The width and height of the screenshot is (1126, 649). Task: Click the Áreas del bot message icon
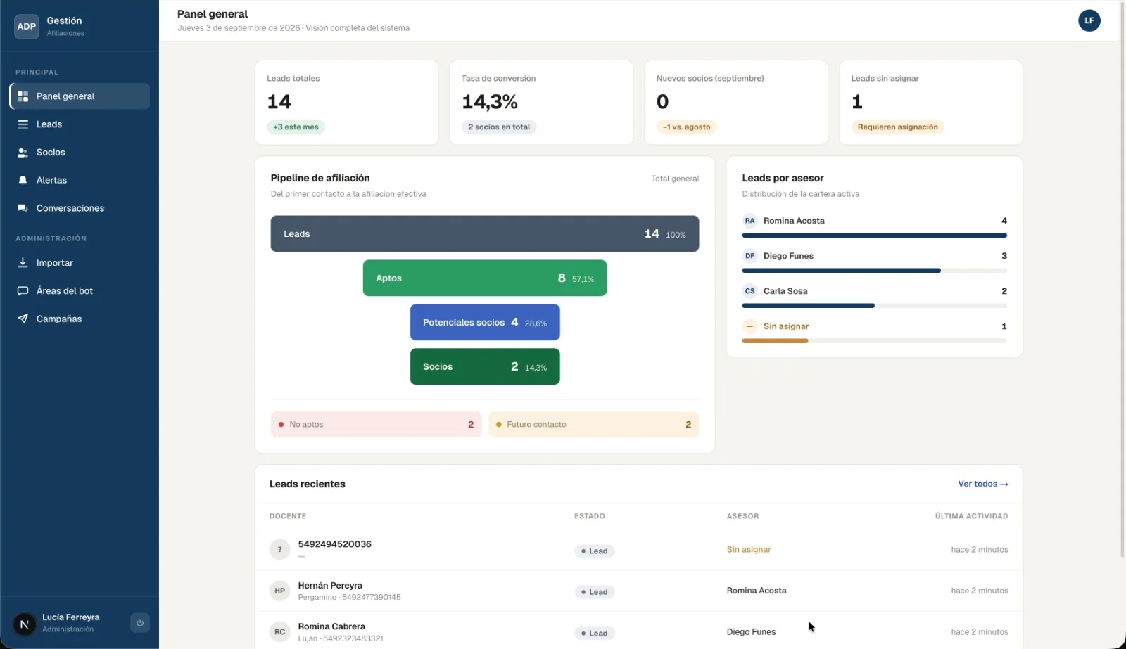pos(23,290)
